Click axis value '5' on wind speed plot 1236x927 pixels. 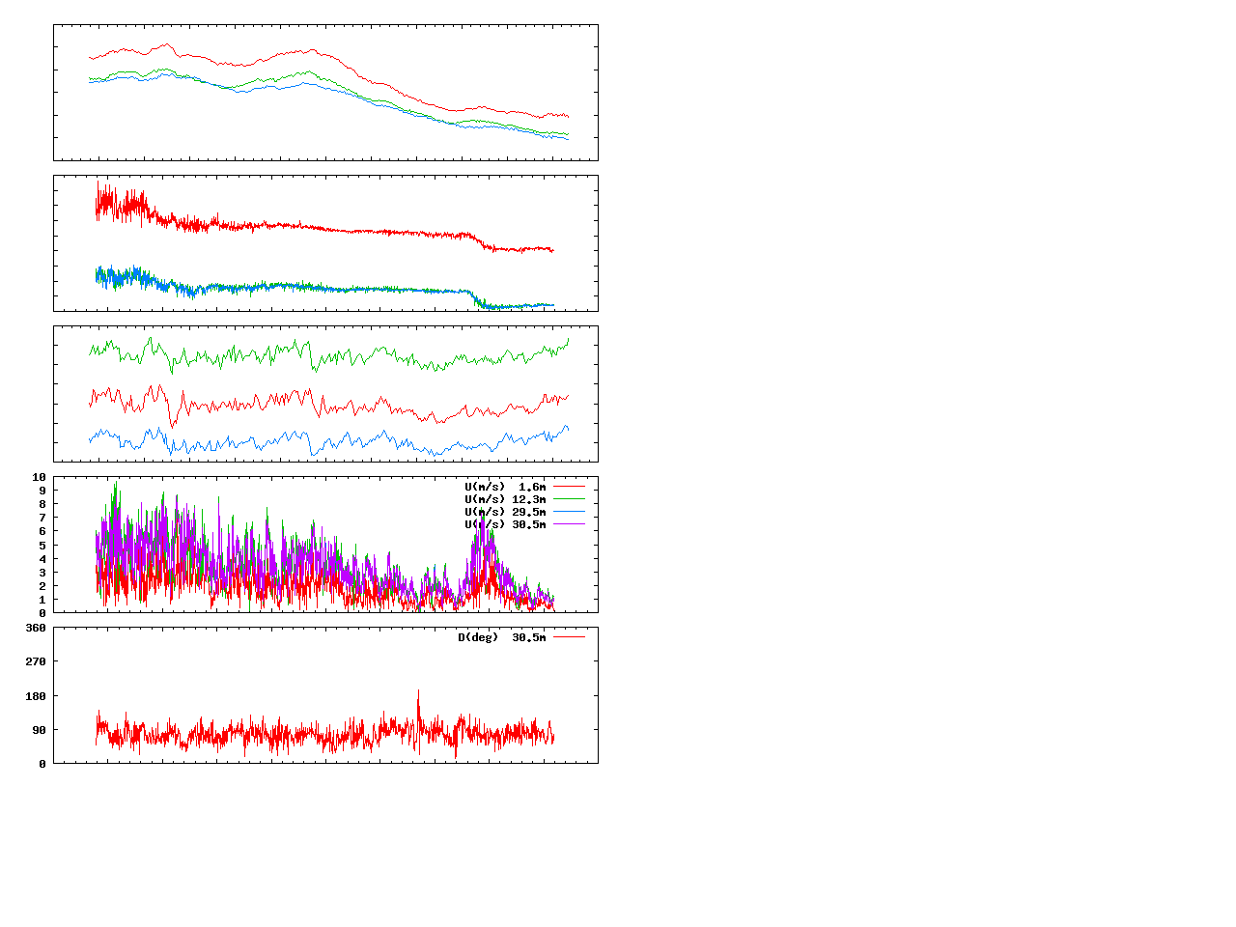42,546
